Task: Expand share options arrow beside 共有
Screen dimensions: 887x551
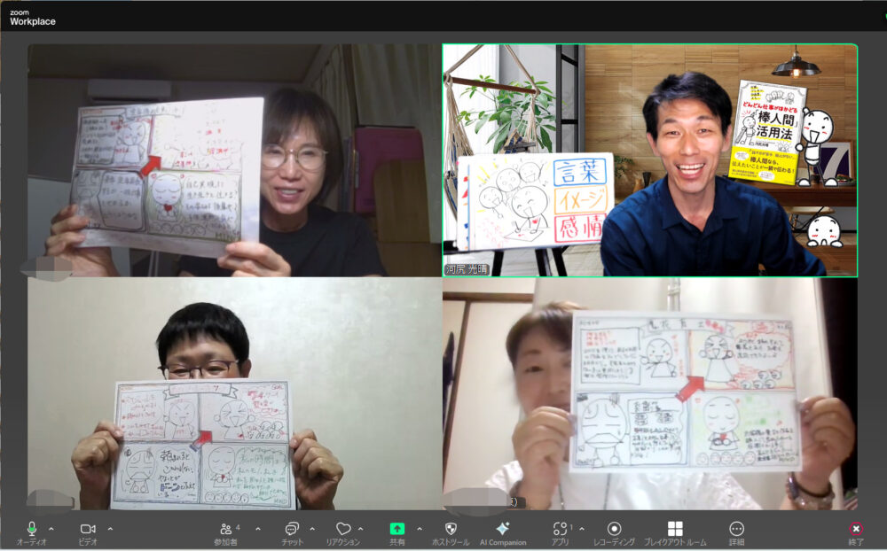Action: (x=420, y=529)
